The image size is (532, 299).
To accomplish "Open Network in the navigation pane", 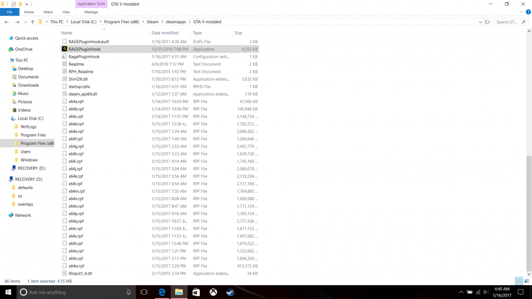I will pyautogui.click(x=23, y=216).
